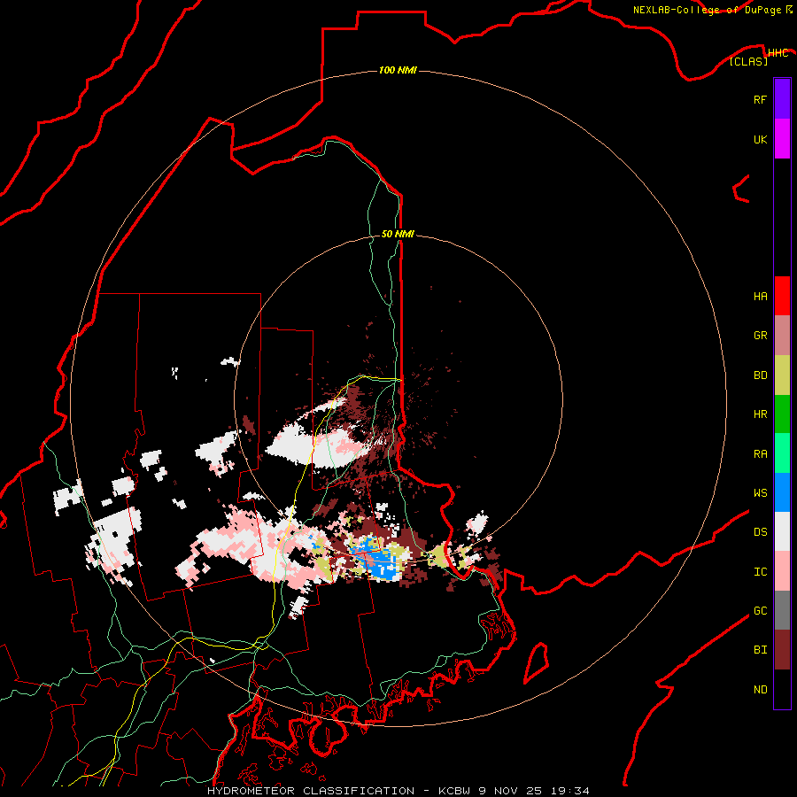Click the GC gray legend swatch
Screen dimensions: 797x797
tap(782, 610)
